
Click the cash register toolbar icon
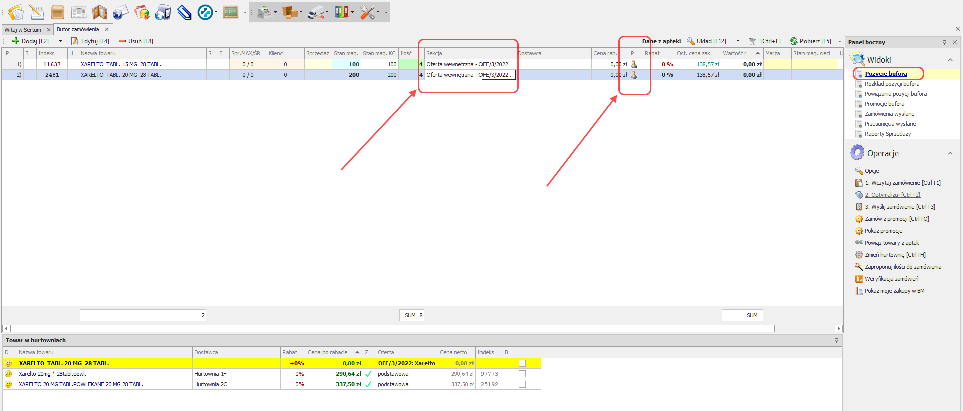click(264, 12)
